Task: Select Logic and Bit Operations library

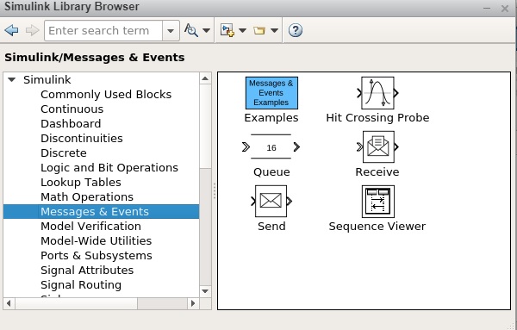Action: [109, 167]
